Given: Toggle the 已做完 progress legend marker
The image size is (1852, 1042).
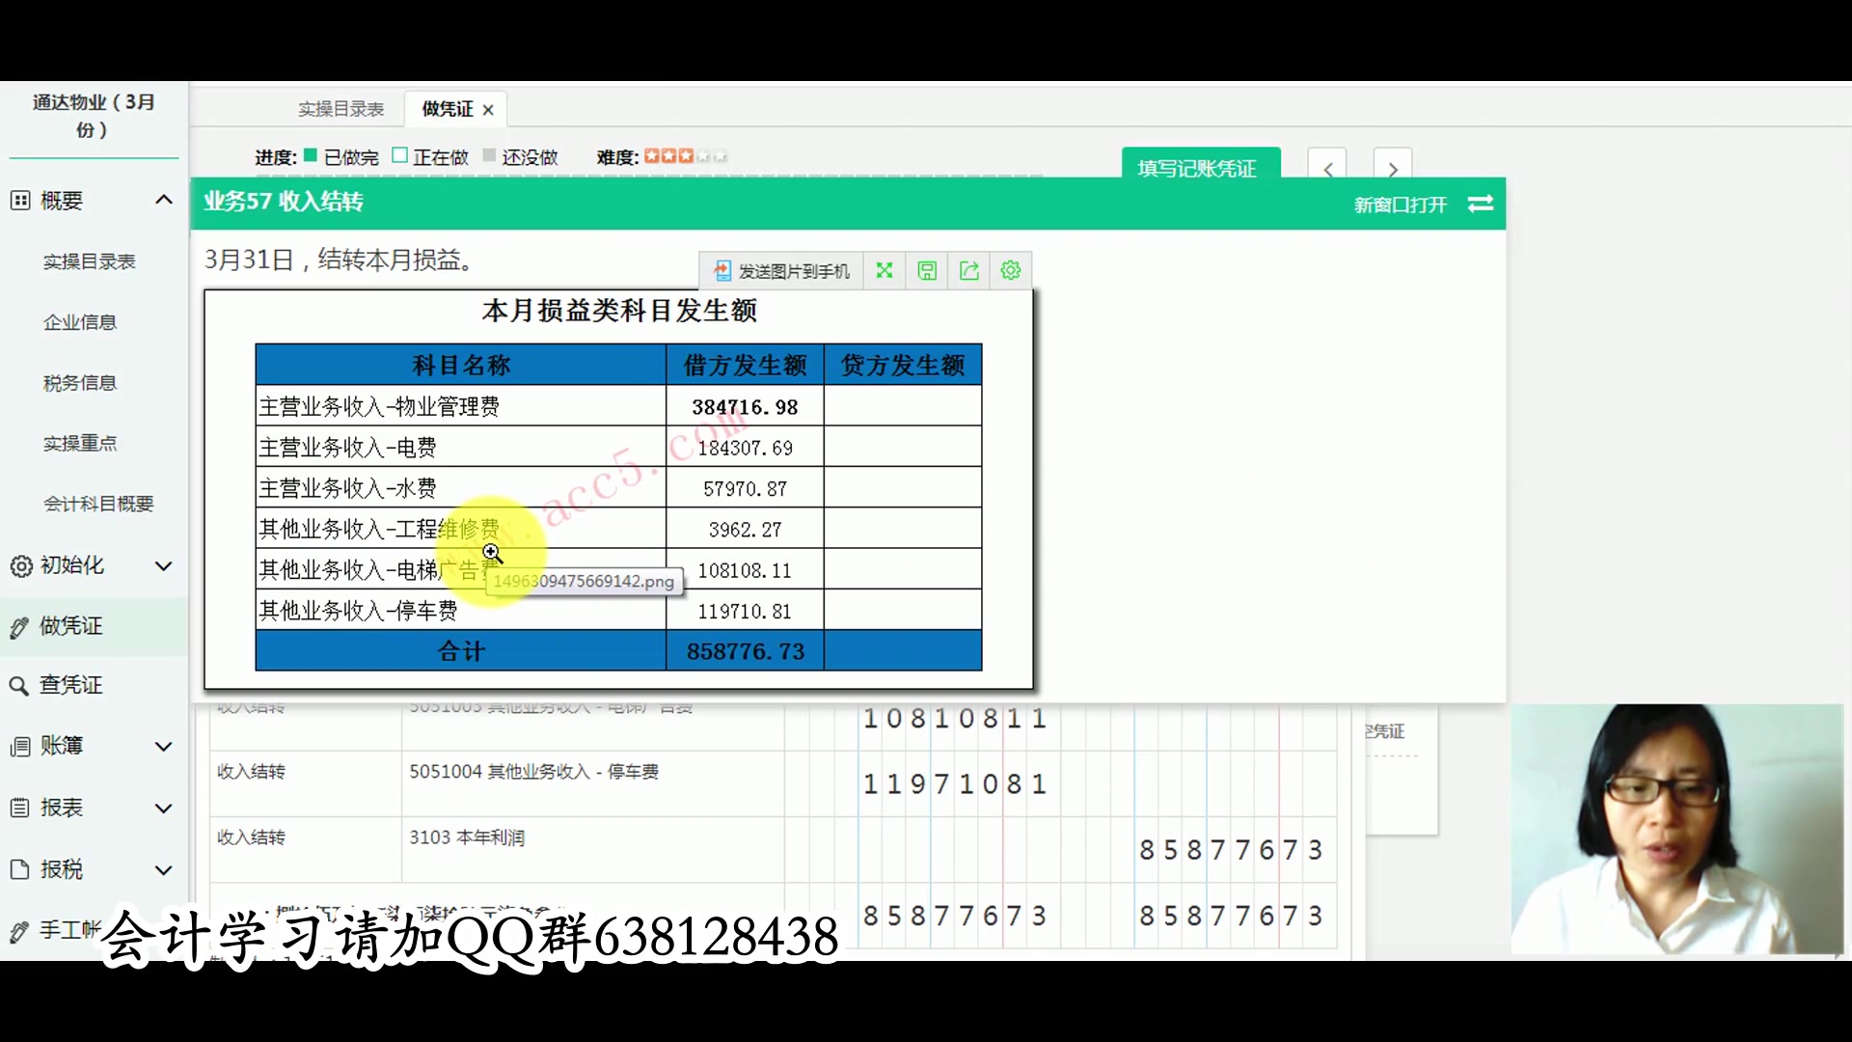Looking at the screenshot, I should tap(309, 155).
